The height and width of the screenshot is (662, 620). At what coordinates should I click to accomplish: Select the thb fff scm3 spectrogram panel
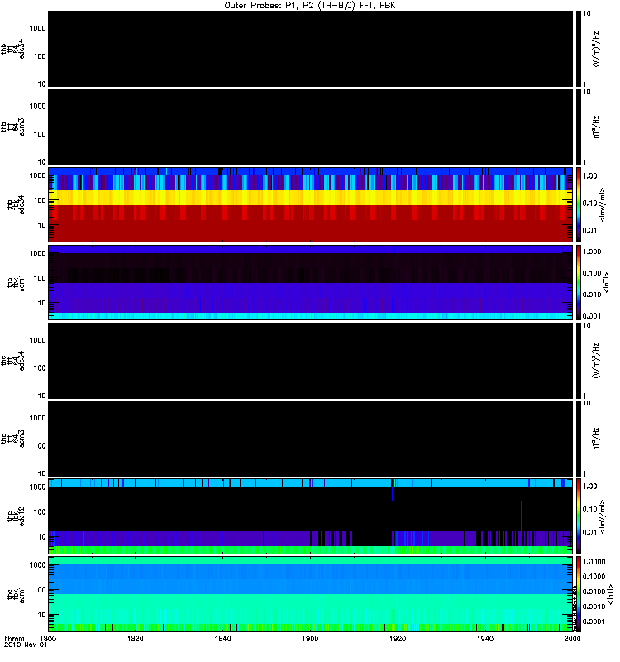click(x=310, y=127)
